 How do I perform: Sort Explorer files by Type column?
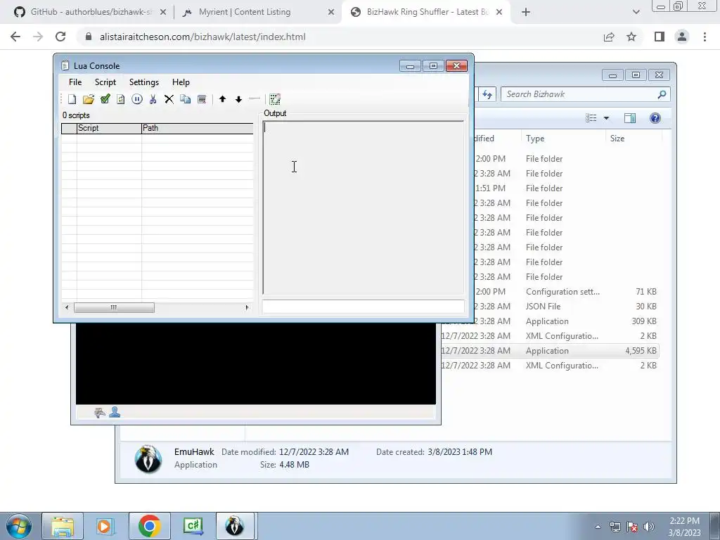(x=563, y=139)
